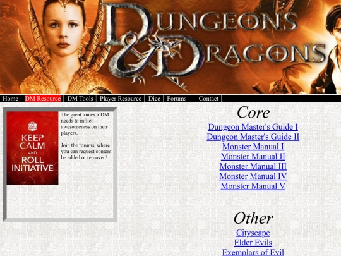Click the text 'Join the forums, where'
341x256 pixels.
[x=85, y=145]
